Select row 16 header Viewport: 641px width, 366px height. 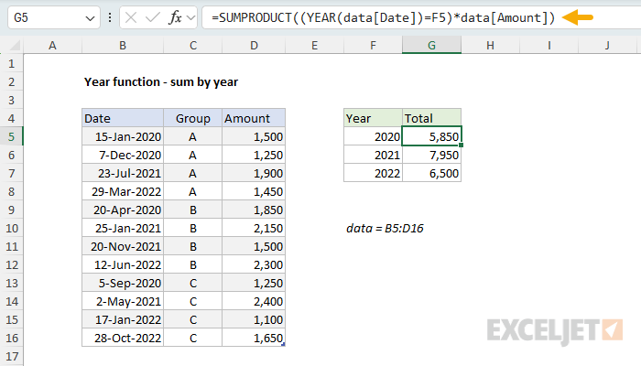coord(11,338)
